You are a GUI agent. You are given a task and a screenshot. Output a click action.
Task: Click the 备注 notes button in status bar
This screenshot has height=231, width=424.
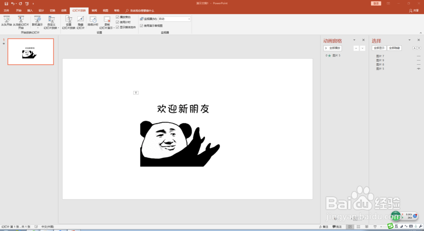[x=324, y=227]
